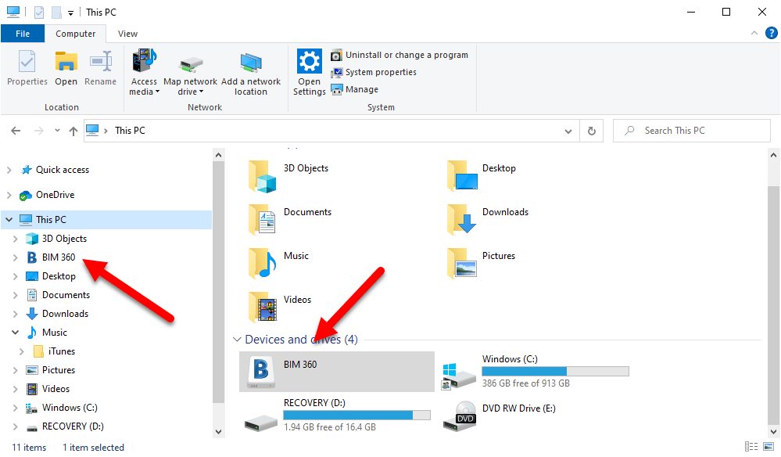
Task: Click the address bar path This PC
Action: pos(130,131)
